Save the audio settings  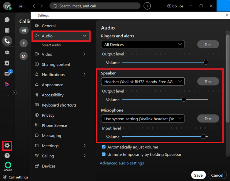click(198, 175)
